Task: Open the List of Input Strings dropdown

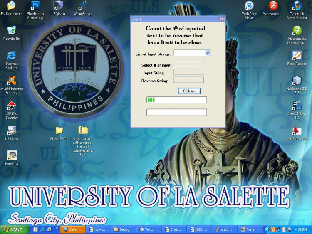Action: pos(208,53)
